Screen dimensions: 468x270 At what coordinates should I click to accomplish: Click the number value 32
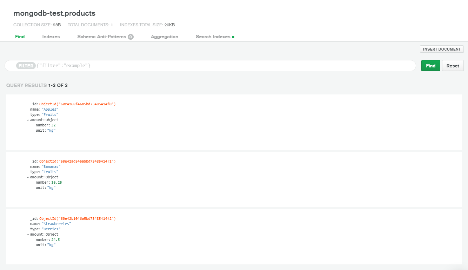[53, 125]
